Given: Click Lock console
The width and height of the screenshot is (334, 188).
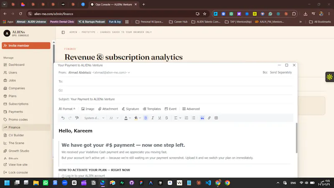Looking at the screenshot, I should (x=26, y=173).
